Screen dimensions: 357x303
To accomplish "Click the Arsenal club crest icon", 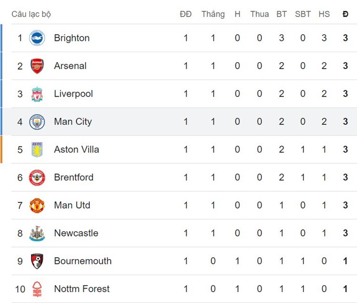I will pos(37,66).
